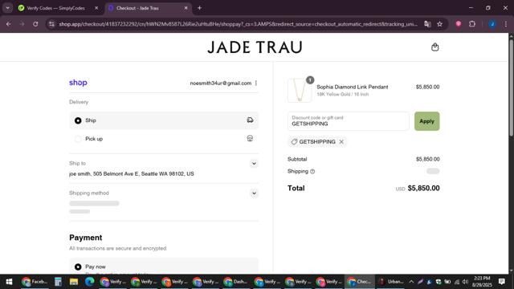Open the tab search dropdown

point(7,8)
